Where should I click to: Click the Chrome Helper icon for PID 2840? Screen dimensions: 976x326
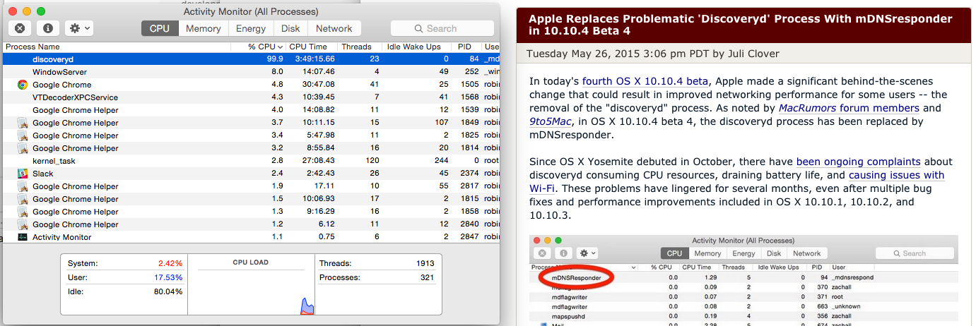[x=23, y=224]
